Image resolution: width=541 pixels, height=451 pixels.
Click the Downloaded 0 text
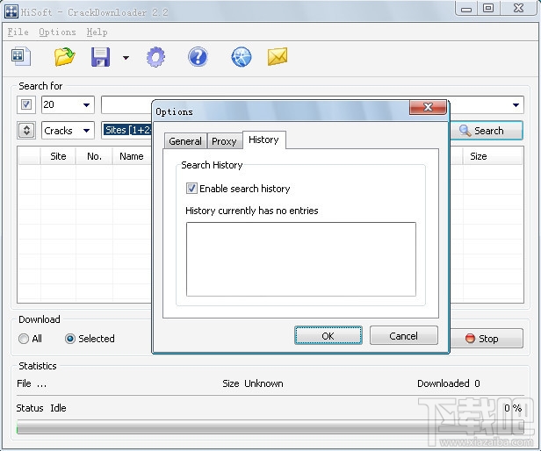[449, 383]
